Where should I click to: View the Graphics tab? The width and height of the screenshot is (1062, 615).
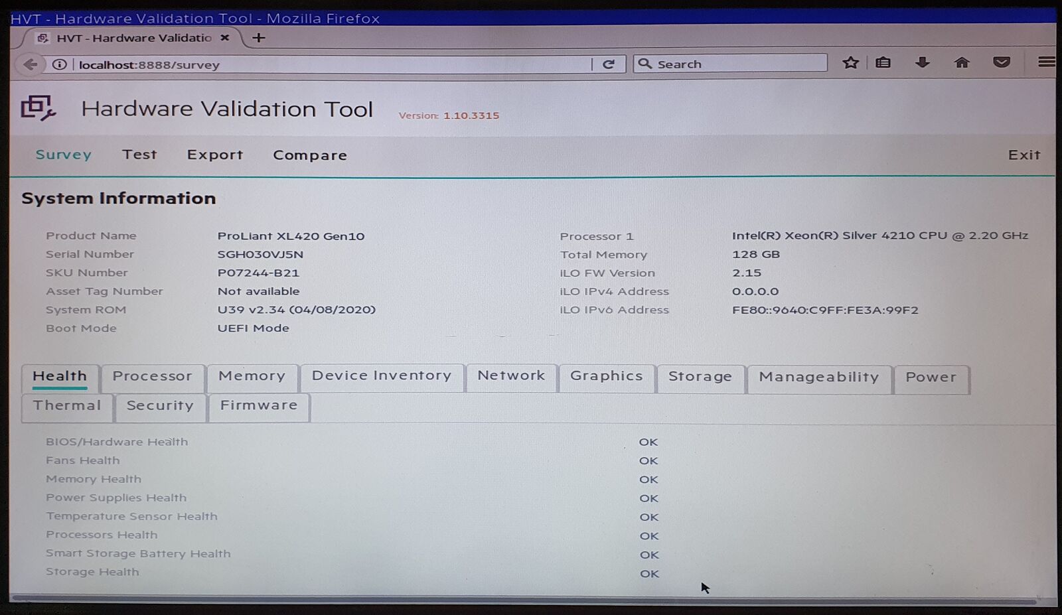tap(607, 377)
